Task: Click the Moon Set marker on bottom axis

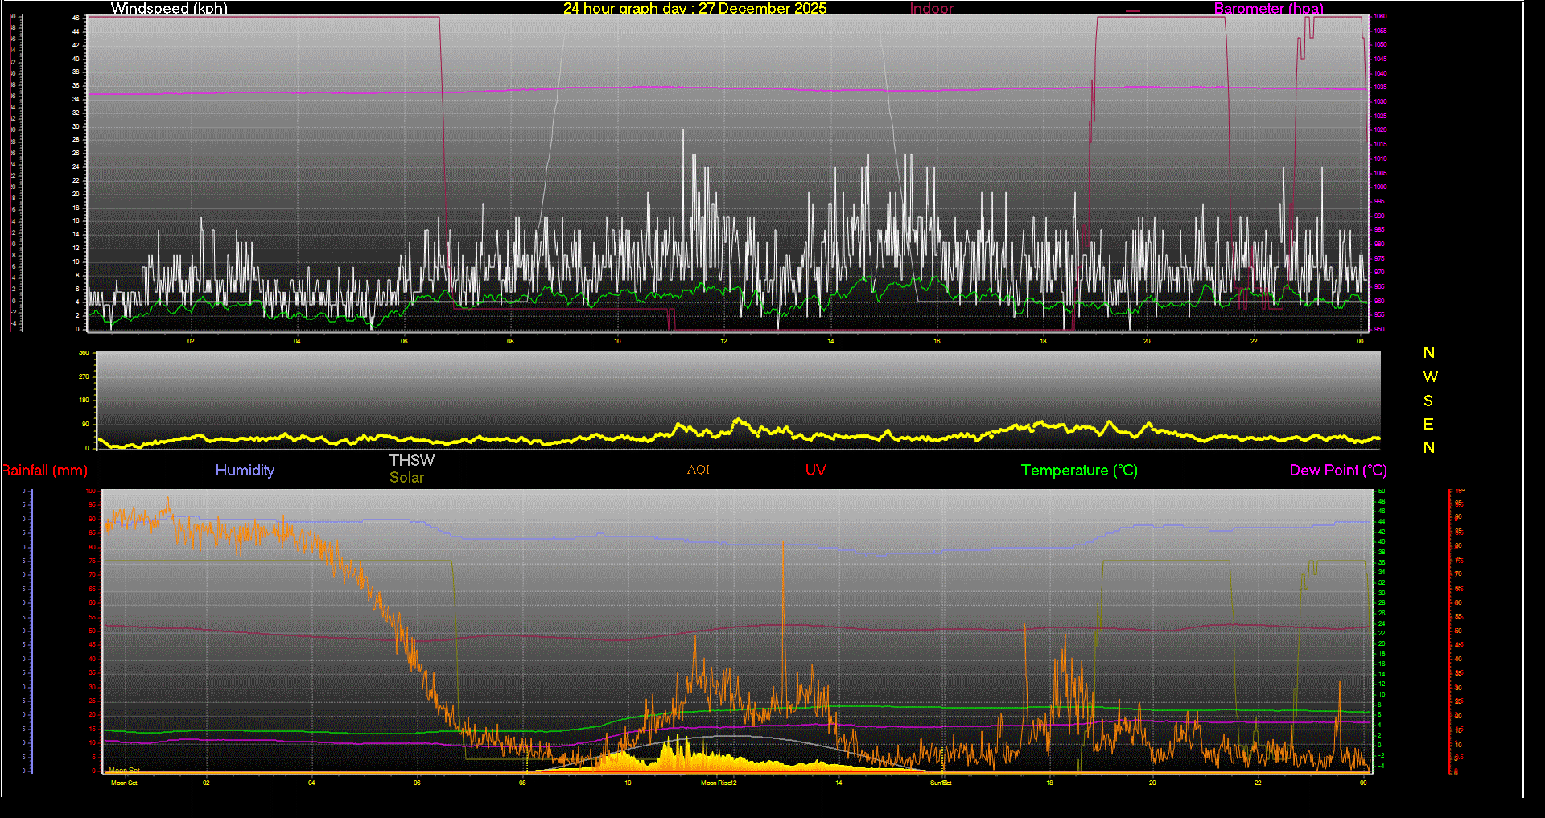Action: tap(124, 783)
